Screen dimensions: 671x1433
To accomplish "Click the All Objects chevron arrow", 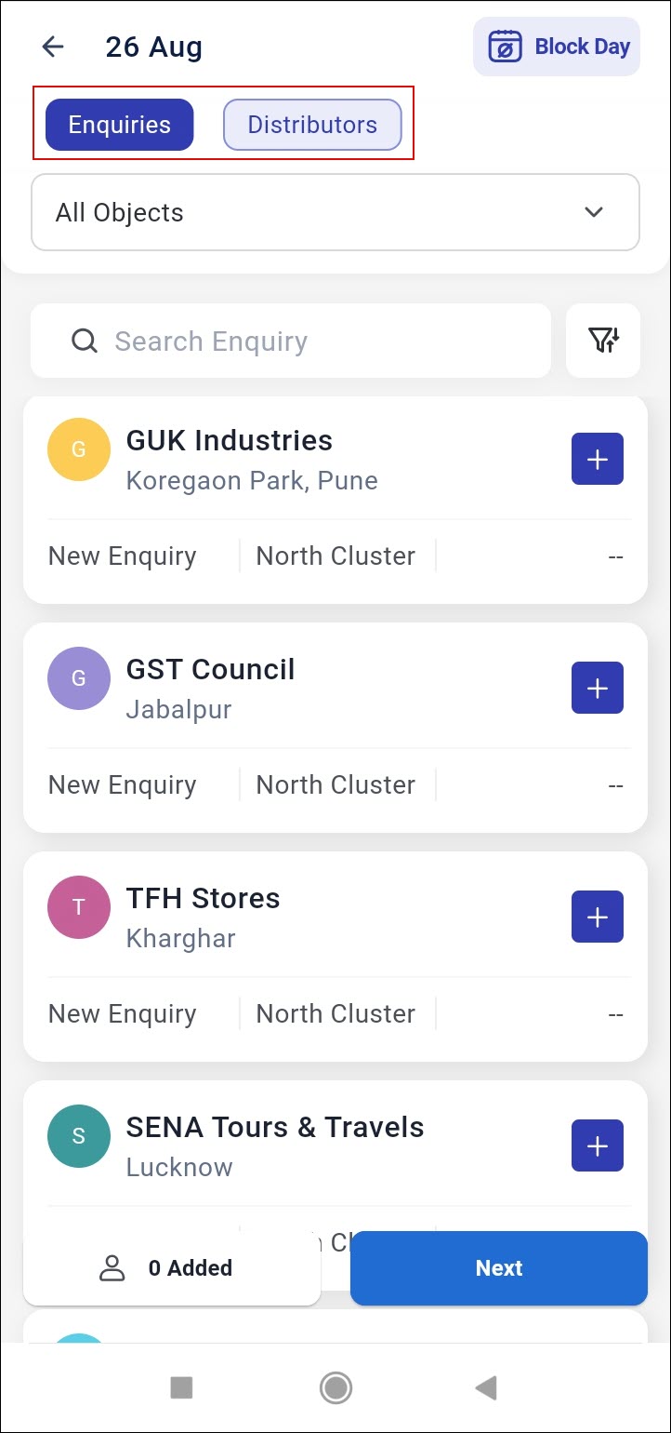I will click(594, 212).
